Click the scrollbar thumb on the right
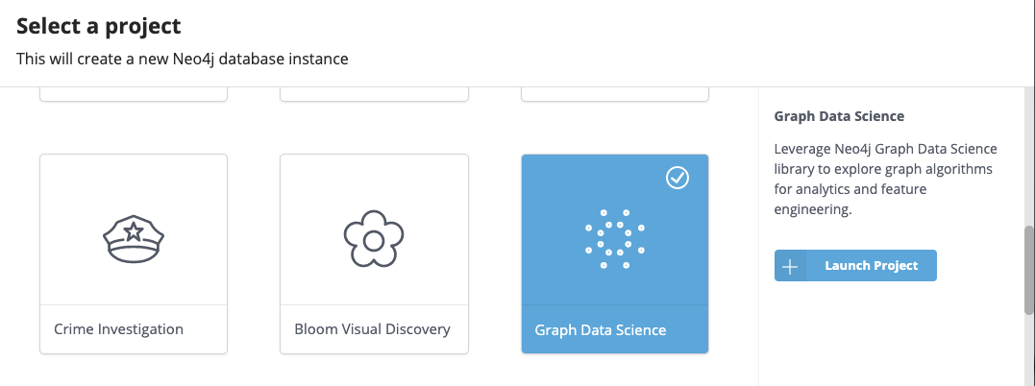The height and width of the screenshot is (386, 1035). click(1028, 269)
